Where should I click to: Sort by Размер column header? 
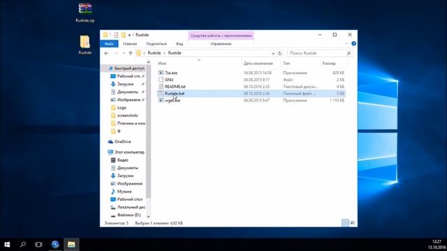329,63
